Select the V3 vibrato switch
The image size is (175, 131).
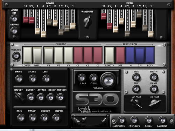(69, 55)
